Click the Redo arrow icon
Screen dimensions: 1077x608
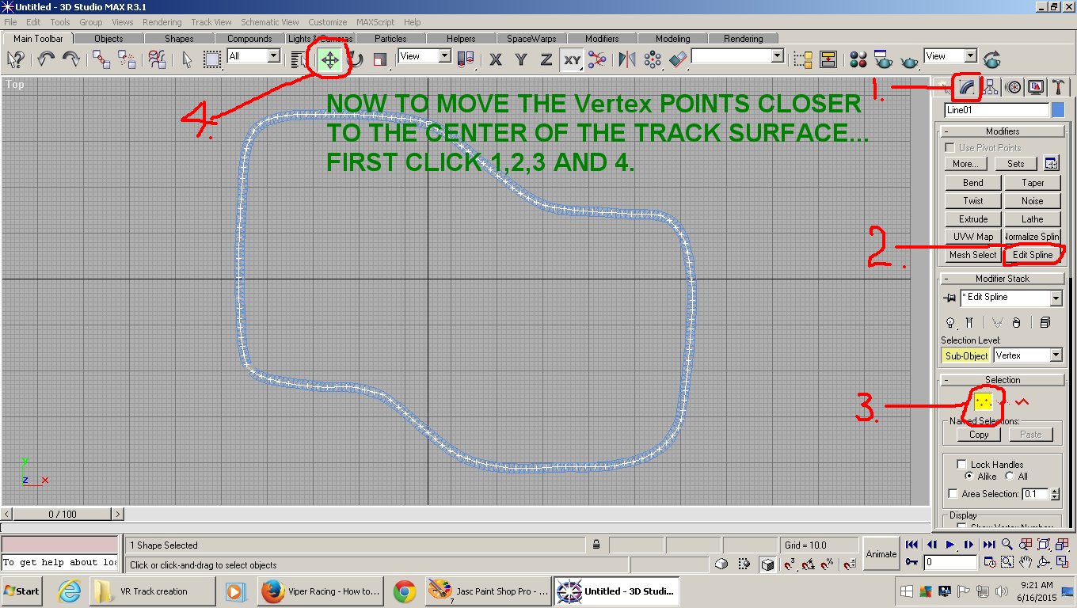[71, 59]
